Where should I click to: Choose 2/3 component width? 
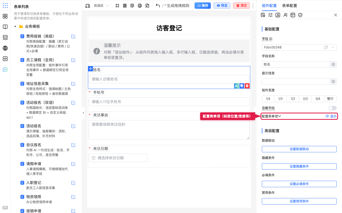coord(305,99)
